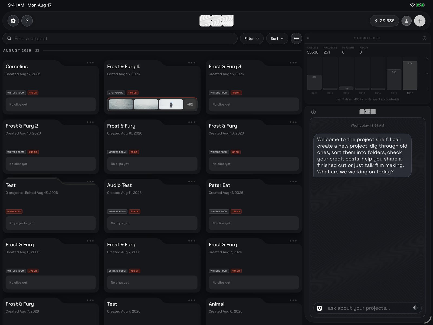Select the 08.11 bar showing 922

[x=314, y=82]
